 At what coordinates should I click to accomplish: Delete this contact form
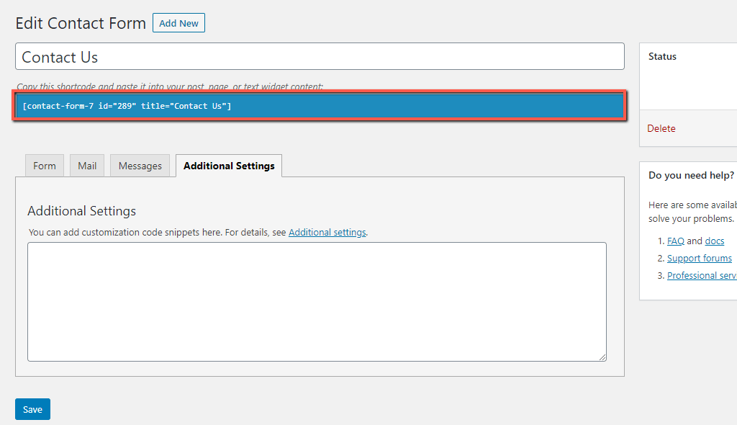[661, 128]
